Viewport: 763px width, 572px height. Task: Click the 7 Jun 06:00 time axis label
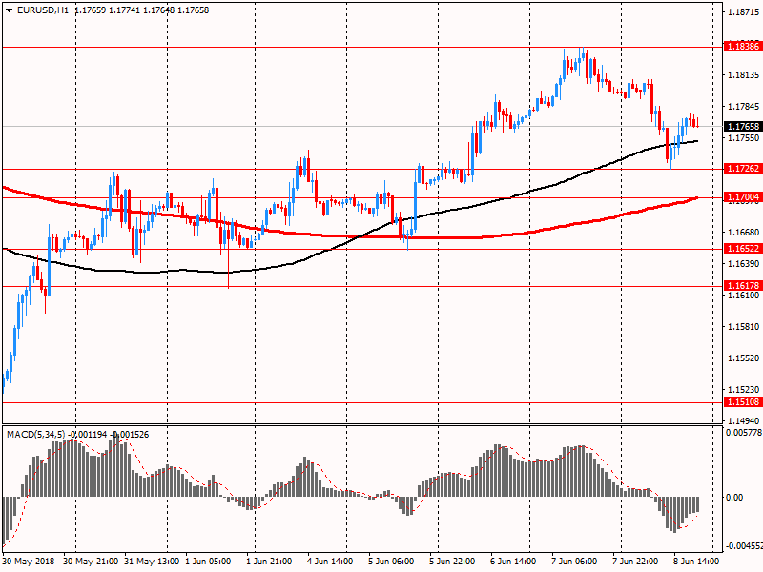574,562
